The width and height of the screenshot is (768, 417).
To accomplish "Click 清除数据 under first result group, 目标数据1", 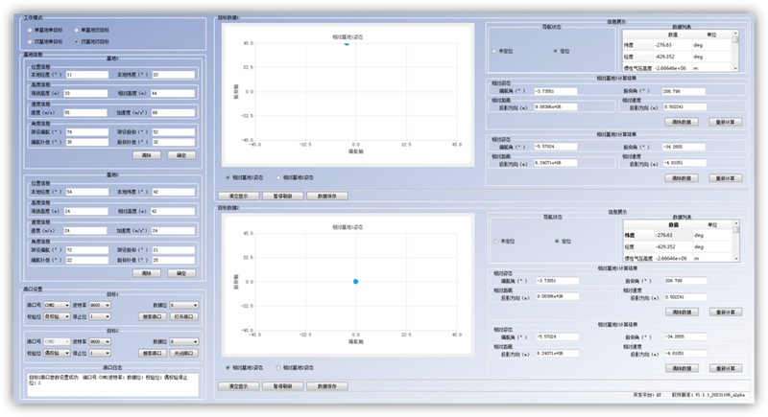I will coord(682,122).
